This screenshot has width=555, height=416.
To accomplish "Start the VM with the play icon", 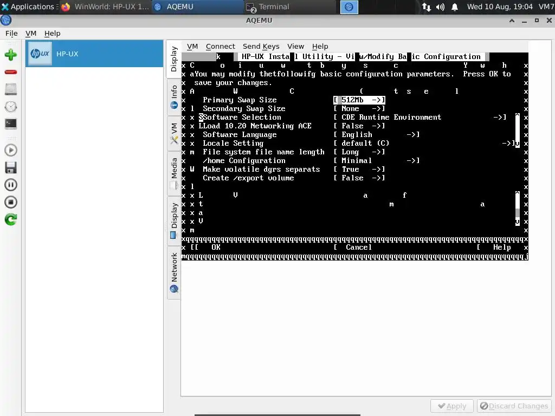I will coord(11,151).
